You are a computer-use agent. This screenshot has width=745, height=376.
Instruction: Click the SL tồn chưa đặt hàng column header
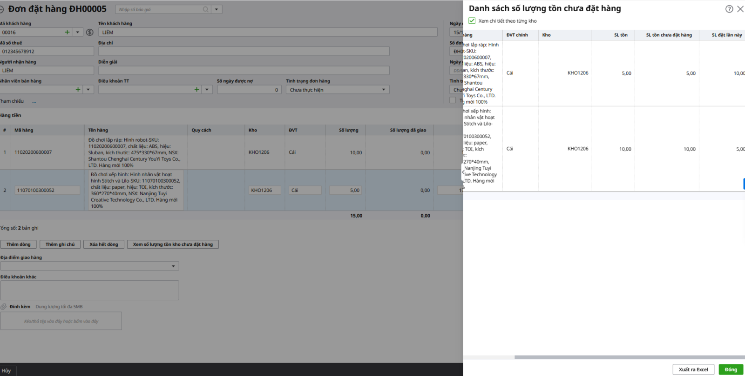coord(668,35)
